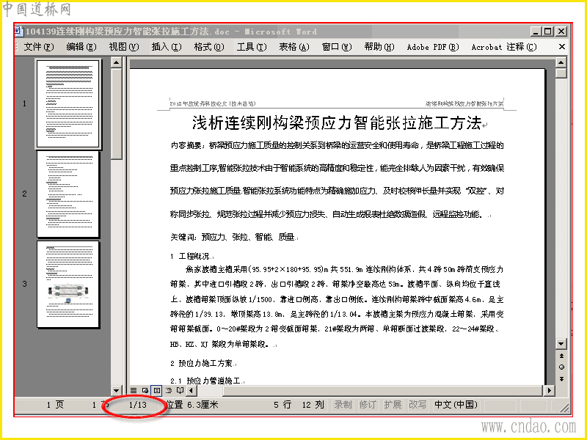Toggle 录制 macro recording in status bar
The height and width of the screenshot is (440, 587).
(x=343, y=405)
